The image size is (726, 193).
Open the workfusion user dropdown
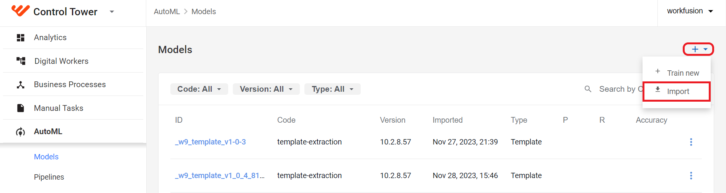[690, 11]
